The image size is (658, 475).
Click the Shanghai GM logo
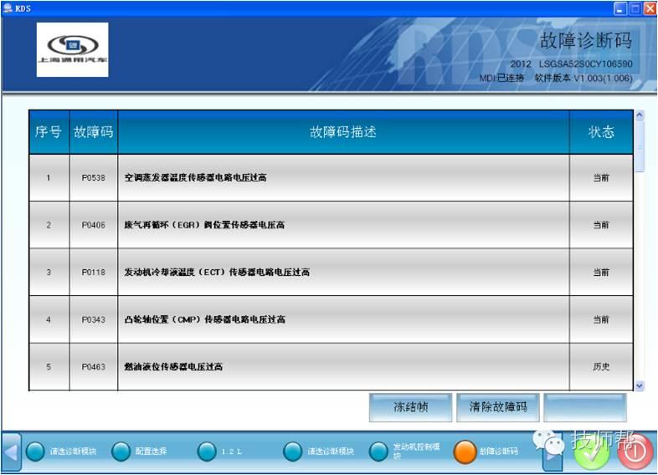pos(72,49)
